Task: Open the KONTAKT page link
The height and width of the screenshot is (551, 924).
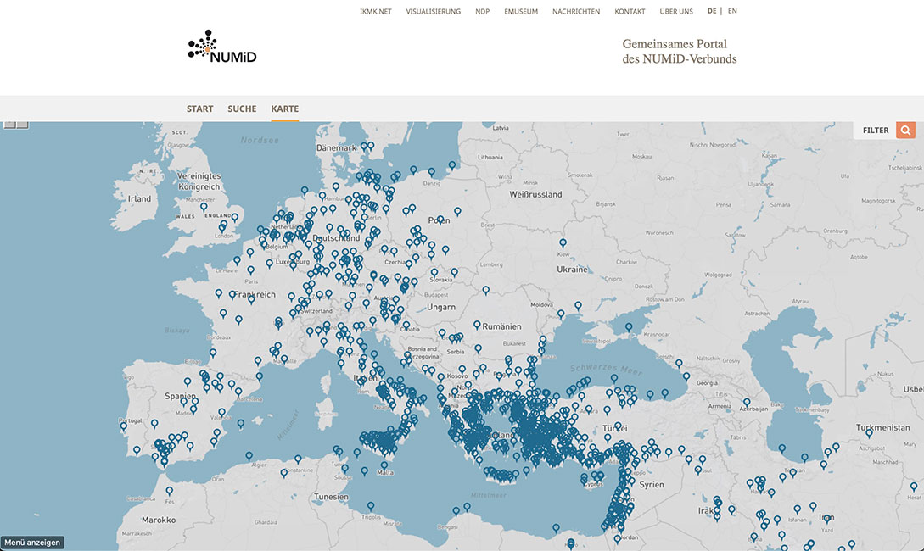Action: click(x=630, y=11)
